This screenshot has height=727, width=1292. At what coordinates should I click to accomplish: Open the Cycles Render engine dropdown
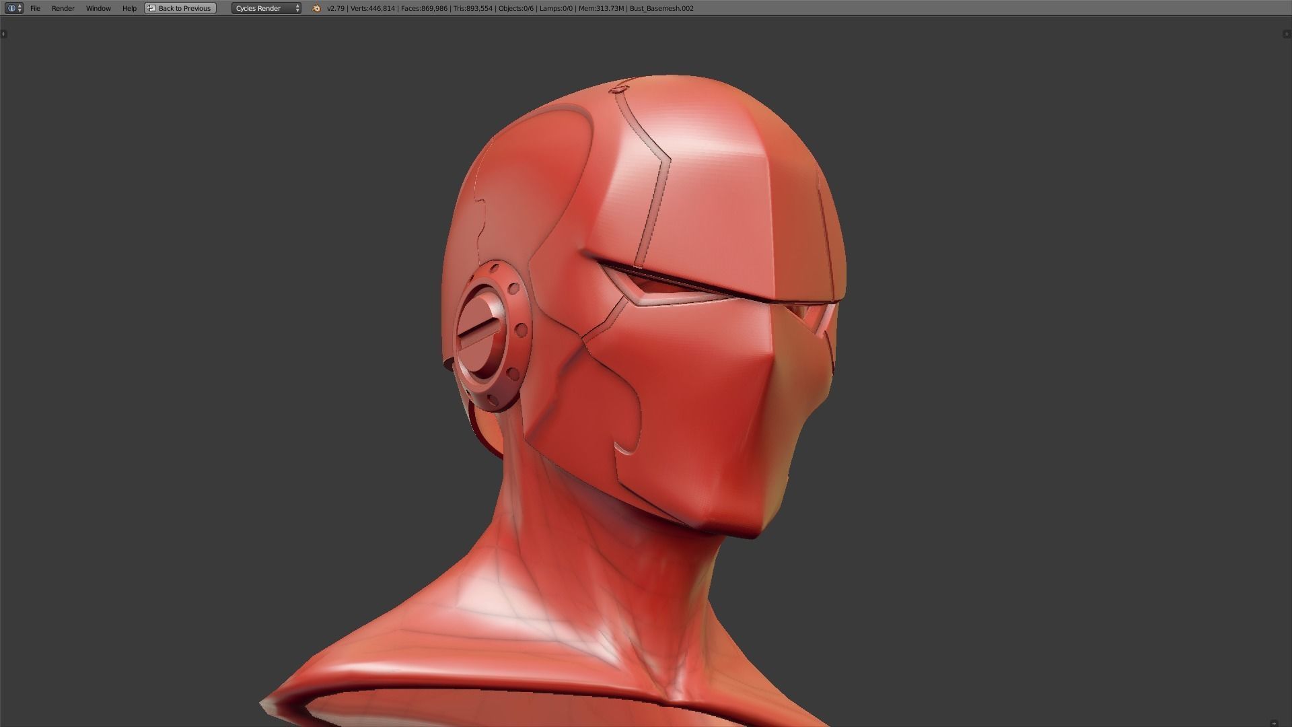point(266,8)
